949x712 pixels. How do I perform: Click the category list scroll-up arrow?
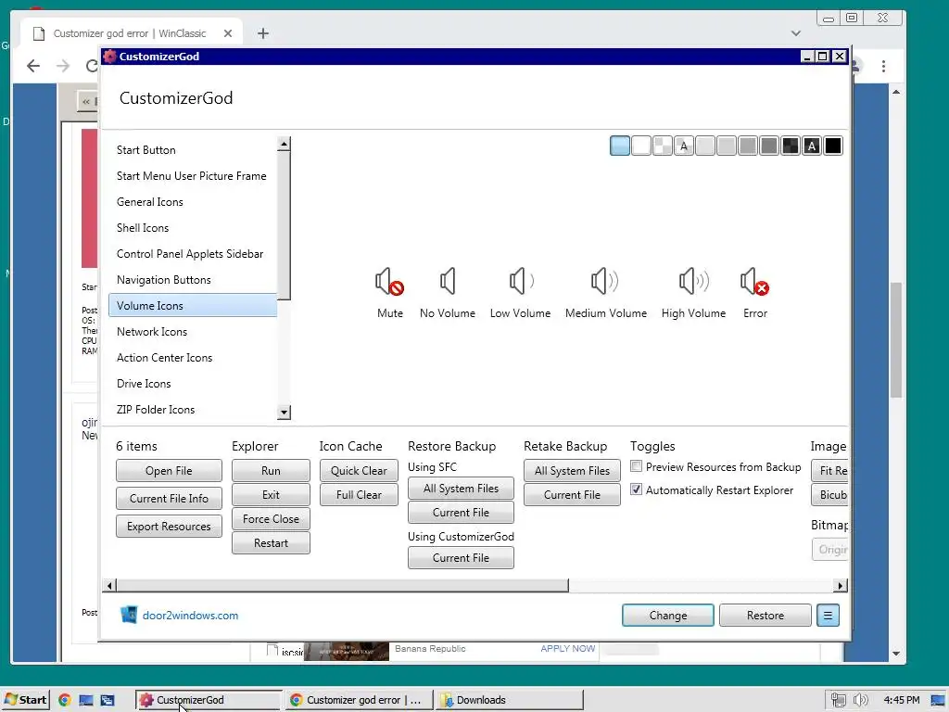point(284,144)
